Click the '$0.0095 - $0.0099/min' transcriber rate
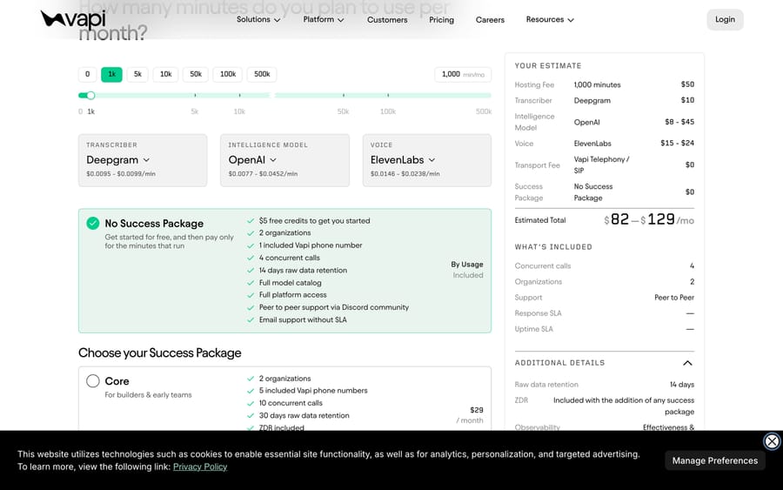This screenshot has height=490, width=783. (121, 174)
